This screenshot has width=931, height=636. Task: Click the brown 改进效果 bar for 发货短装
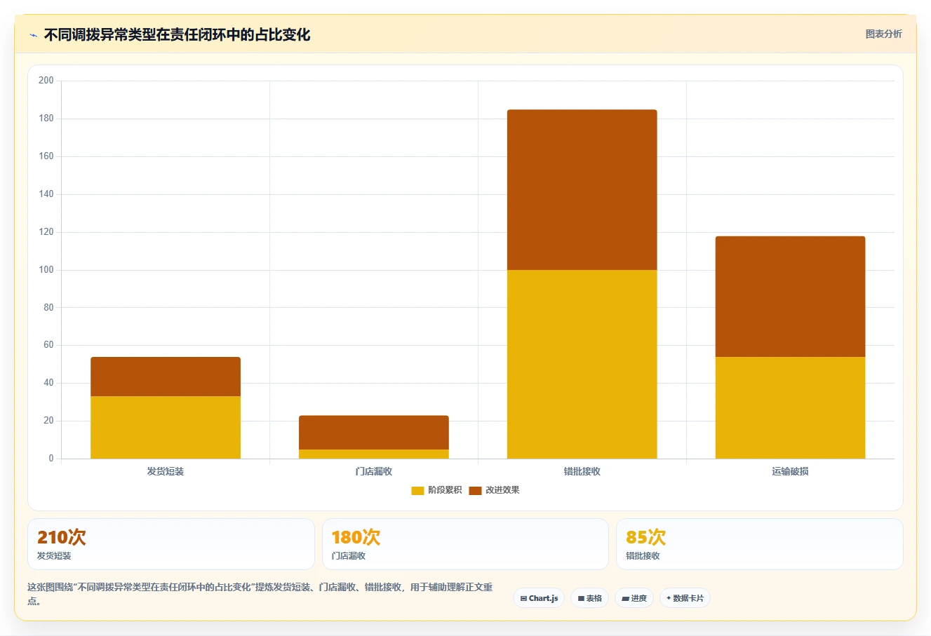[166, 377]
